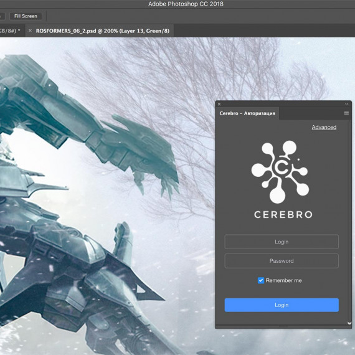
Task: Focus the Password input field
Action: (282, 261)
